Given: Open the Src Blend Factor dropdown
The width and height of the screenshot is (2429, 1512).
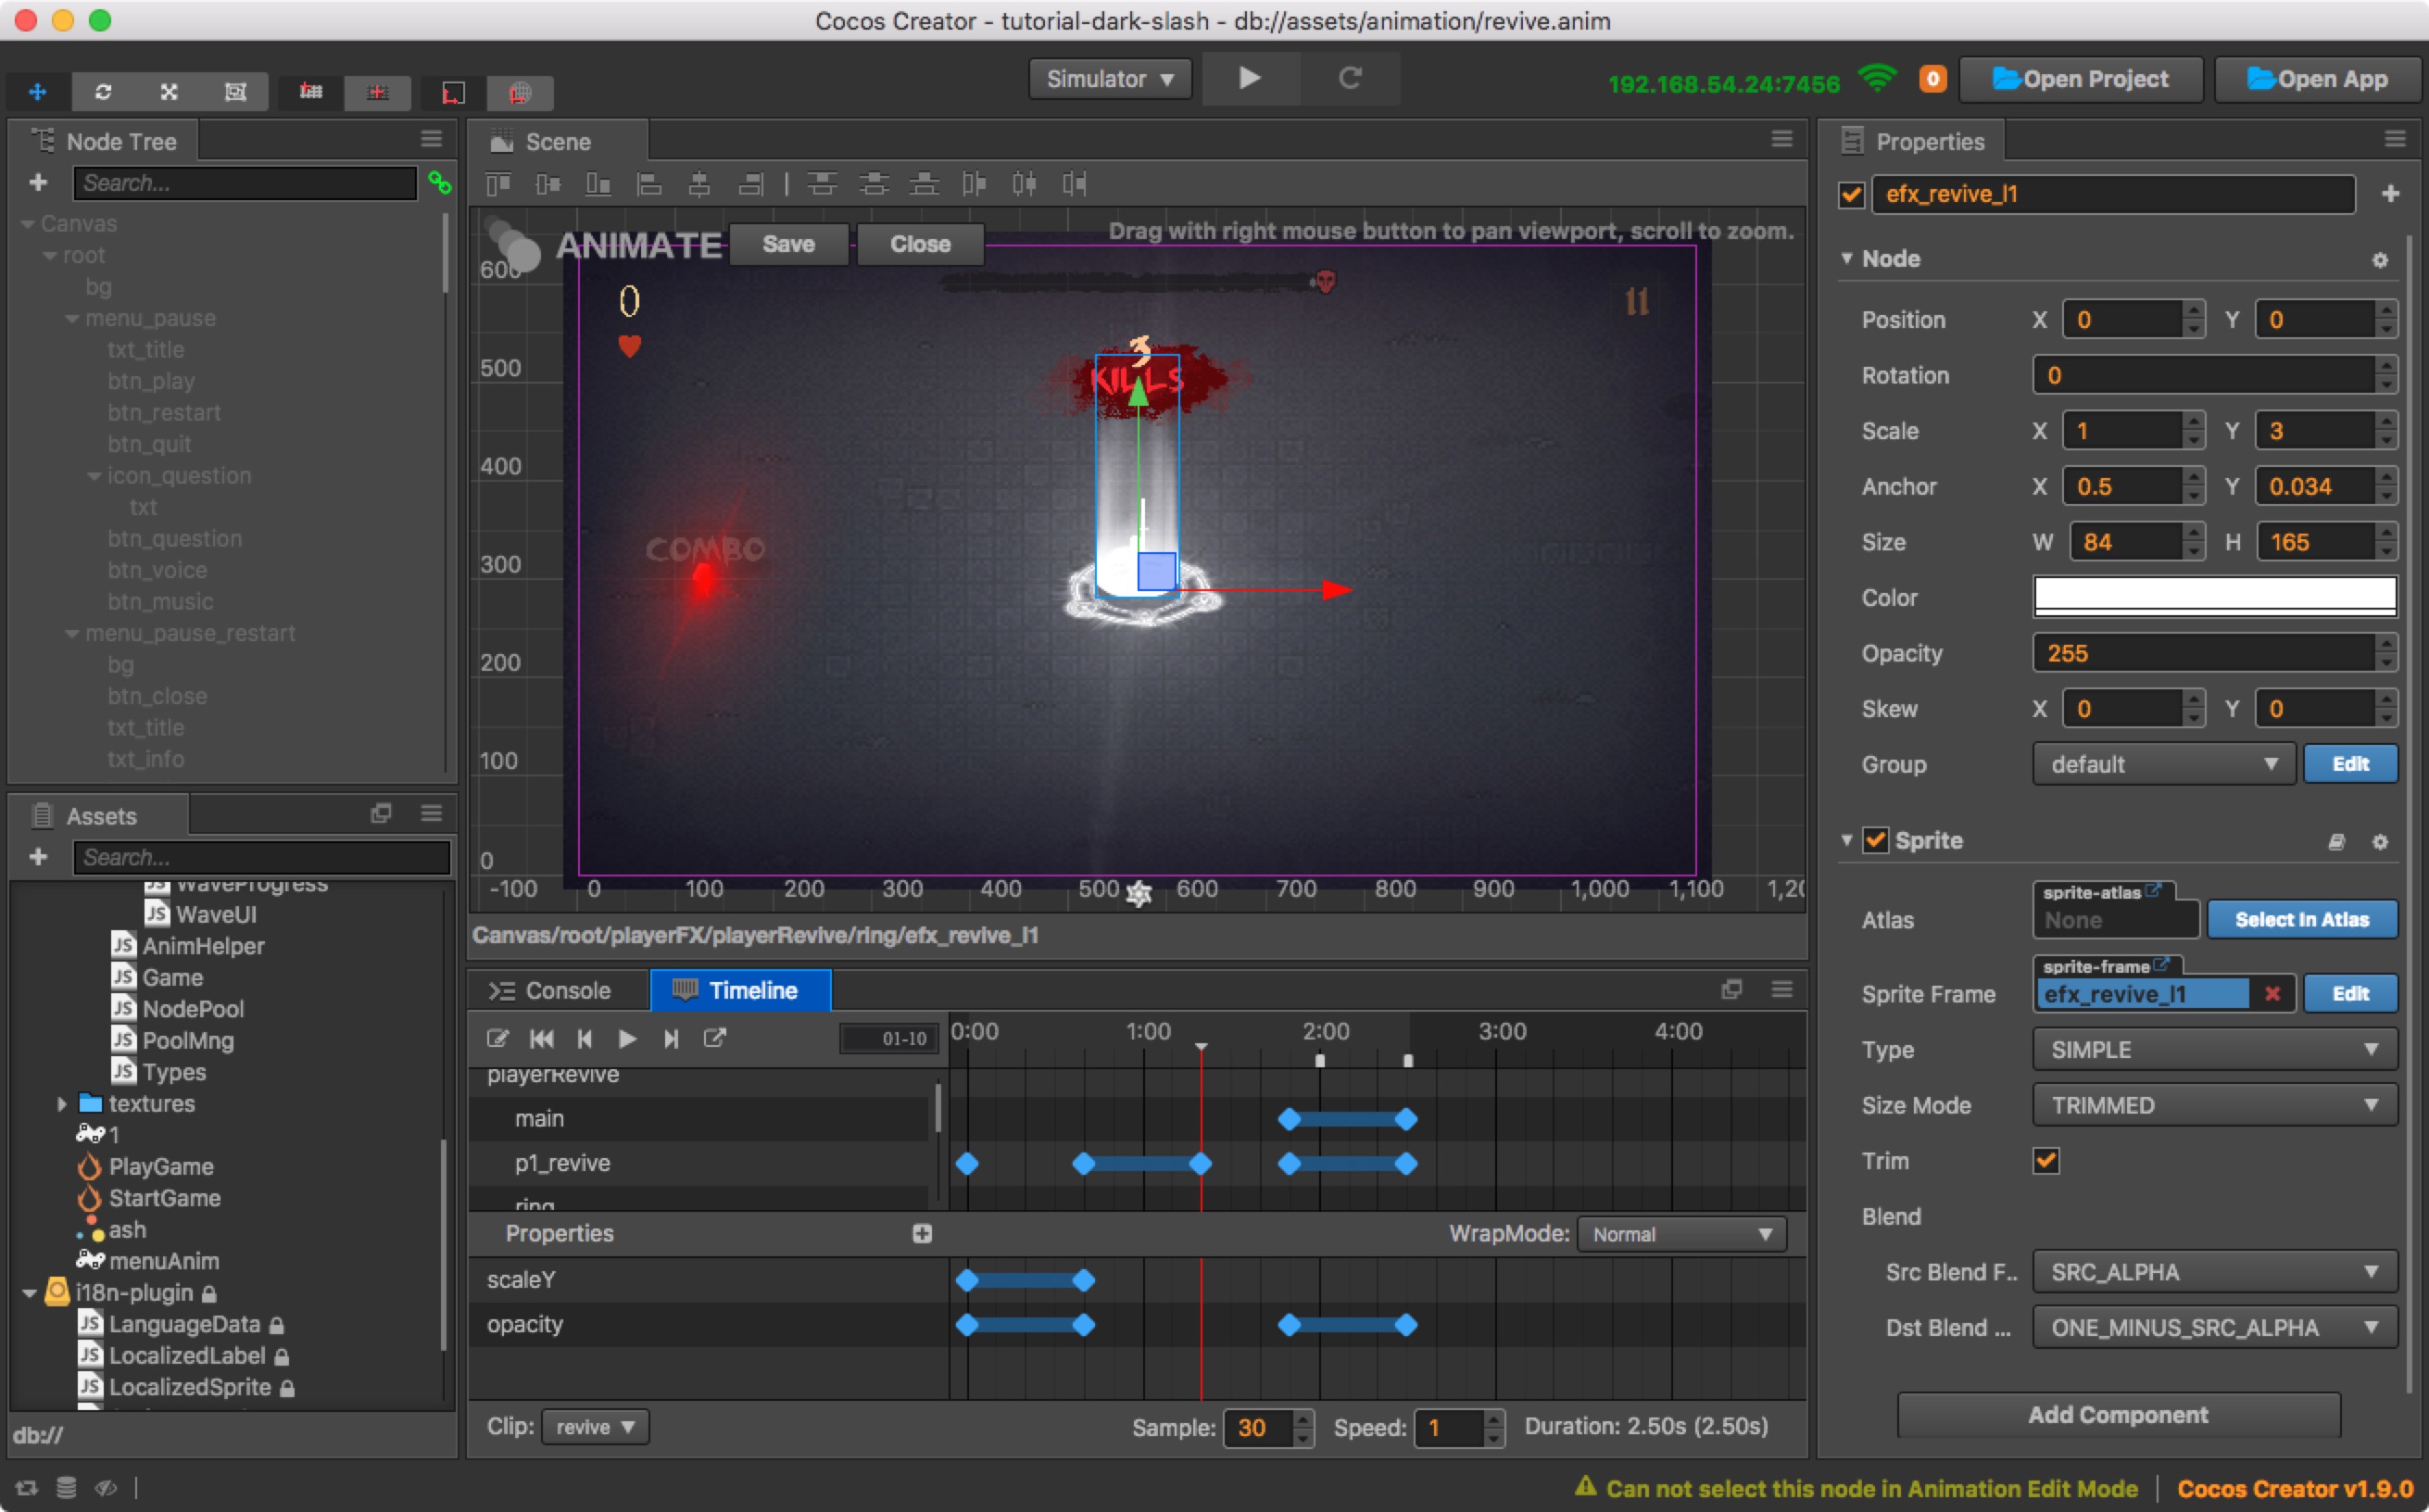Looking at the screenshot, I should 2215,1272.
